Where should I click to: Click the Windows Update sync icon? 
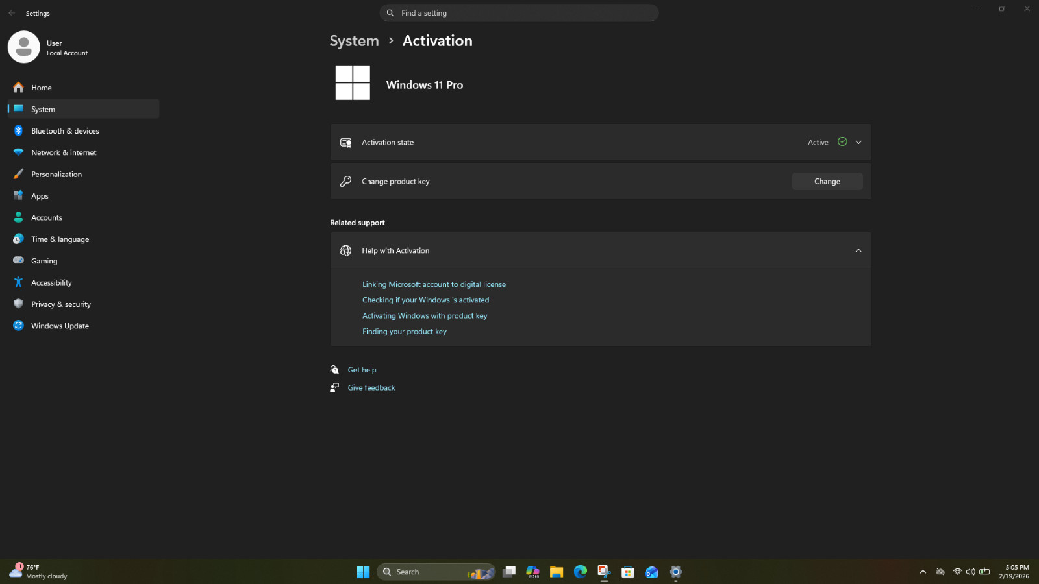pos(18,326)
